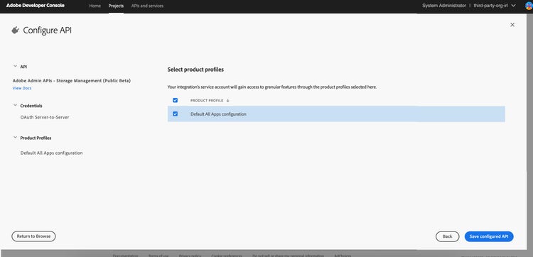Close the Configure API dialog
The image size is (533, 257).
point(512,25)
